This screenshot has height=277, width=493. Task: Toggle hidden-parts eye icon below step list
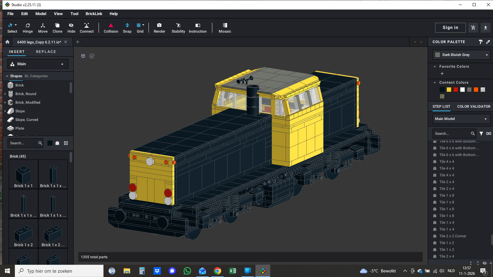click(x=484, y=263)
